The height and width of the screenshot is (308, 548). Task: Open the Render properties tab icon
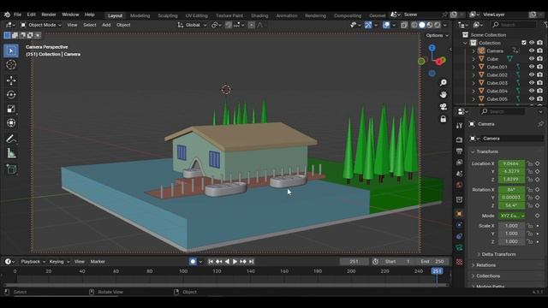click(459, 139)
